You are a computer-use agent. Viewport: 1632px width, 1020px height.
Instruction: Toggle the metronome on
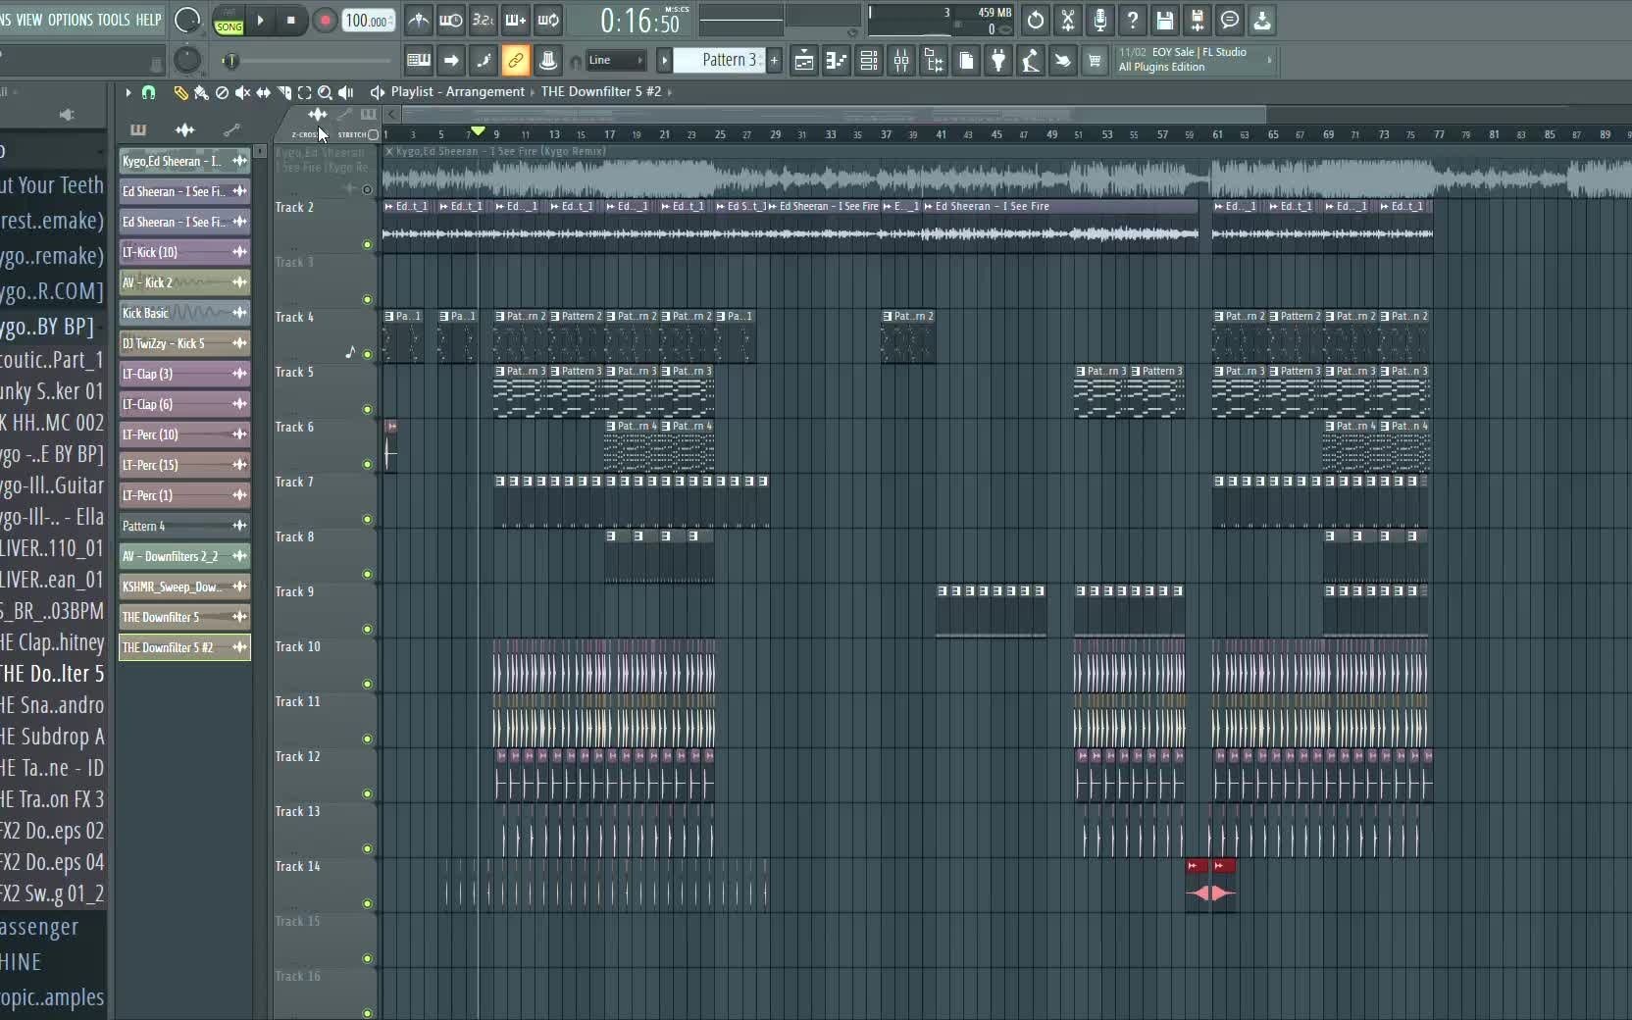(419, 21)
